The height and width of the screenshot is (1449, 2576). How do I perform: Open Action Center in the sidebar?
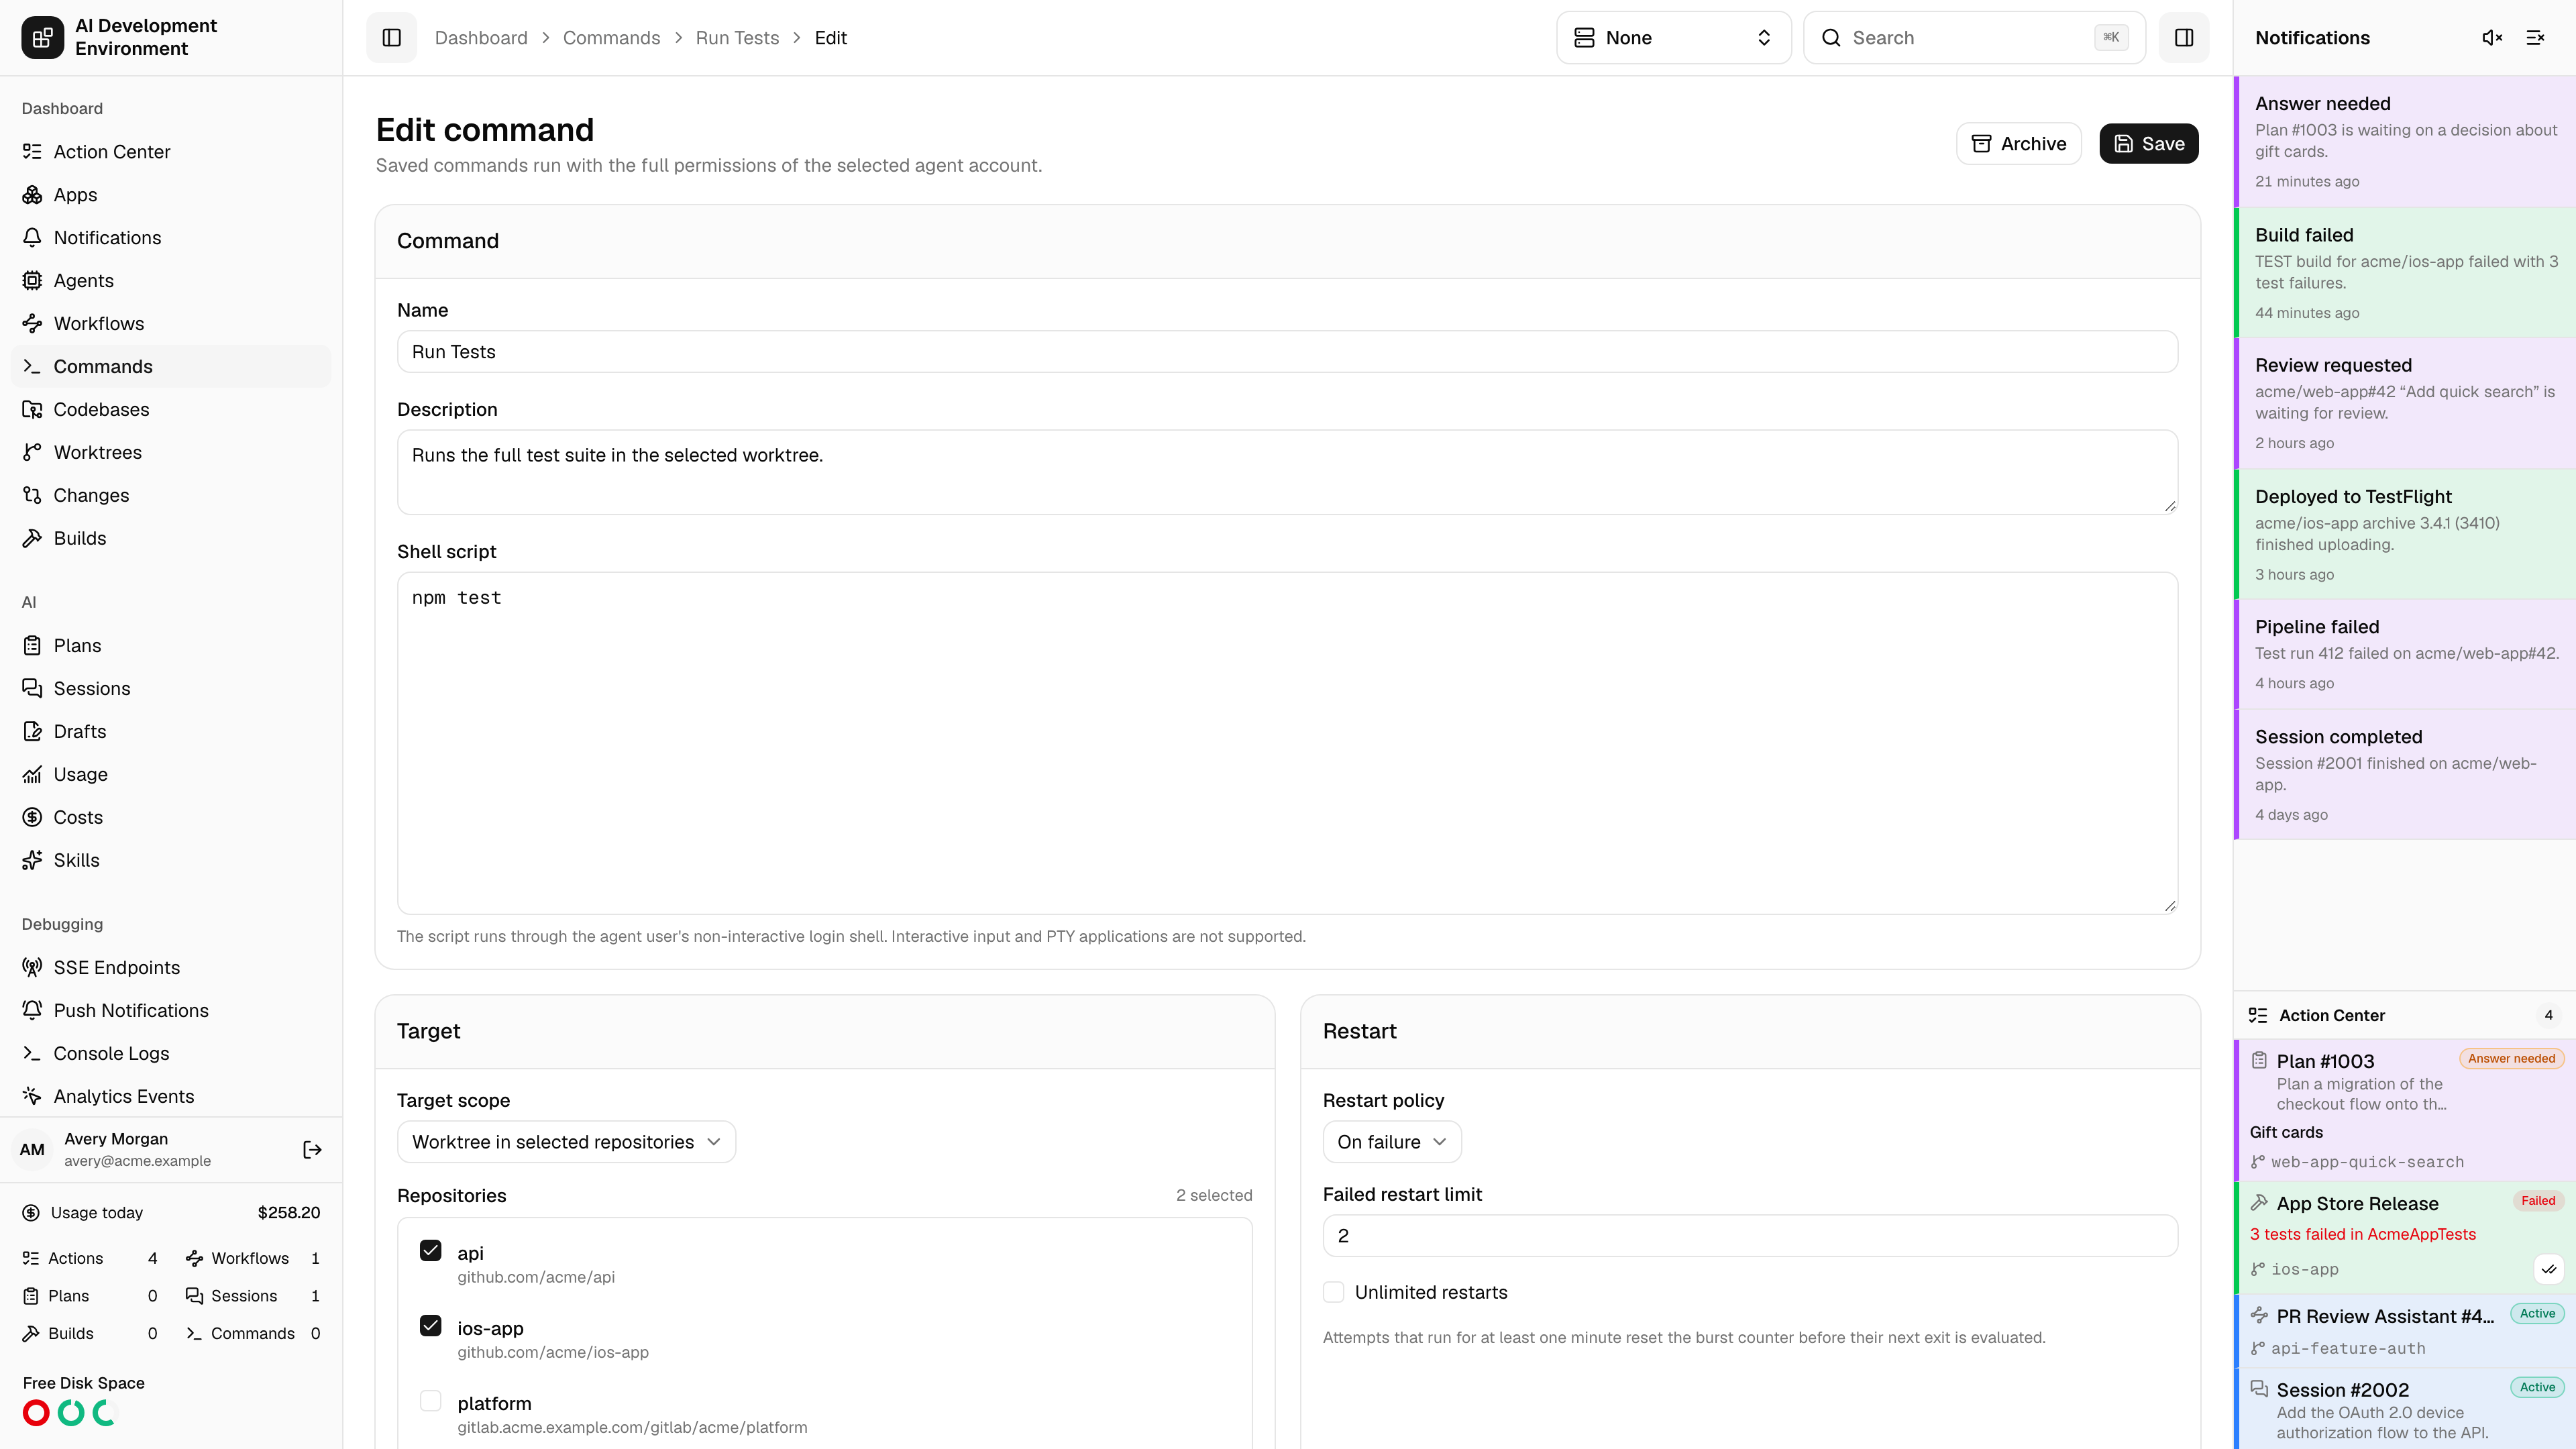pos(171,152)
